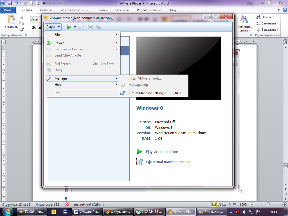Switch to Разметка страницы ribbon tab
Screen dimensions: 288x216
[74, 10]
